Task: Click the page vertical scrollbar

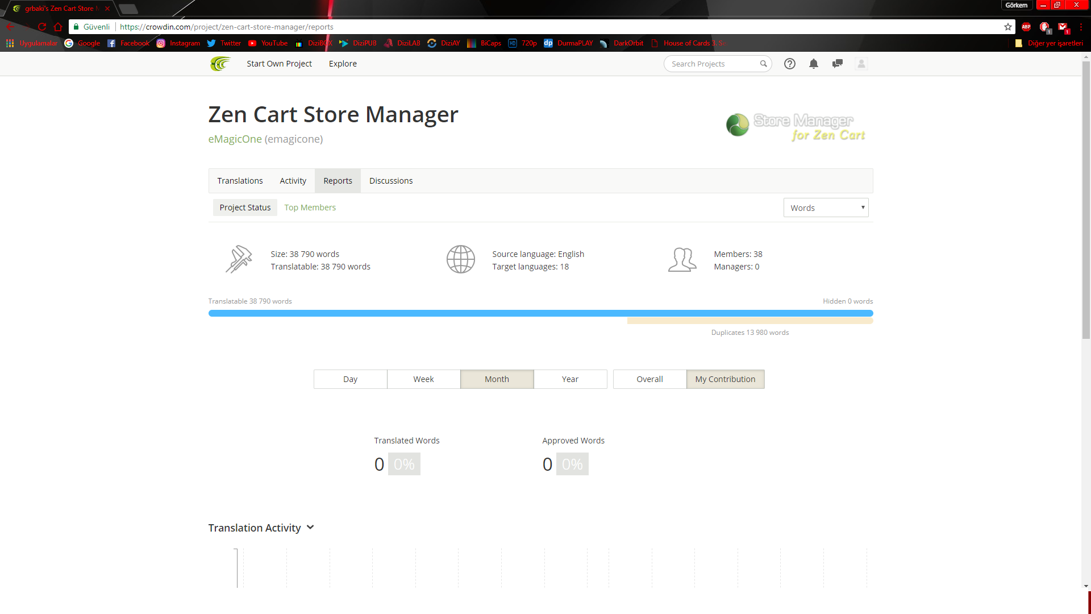Action: [1086, 199]
